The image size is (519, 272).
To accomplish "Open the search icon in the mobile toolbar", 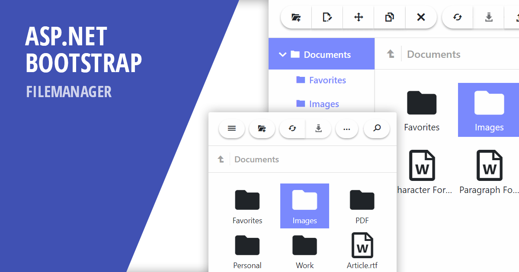I will point(376,128).
